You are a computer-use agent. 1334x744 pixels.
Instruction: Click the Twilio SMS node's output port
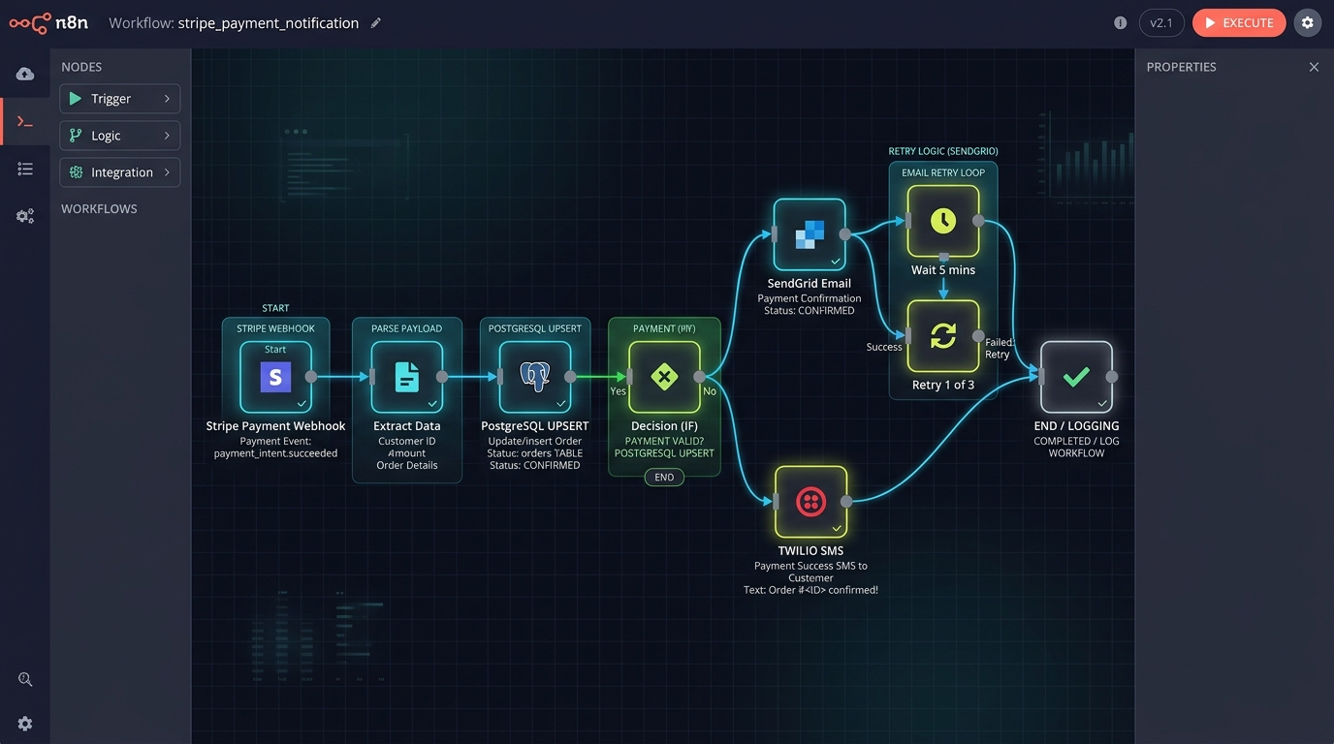point(846,502)
